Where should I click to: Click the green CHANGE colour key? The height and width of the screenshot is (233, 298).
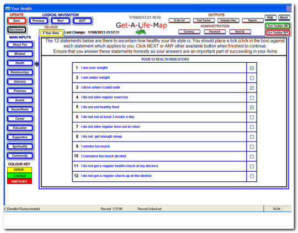point(19,176)
